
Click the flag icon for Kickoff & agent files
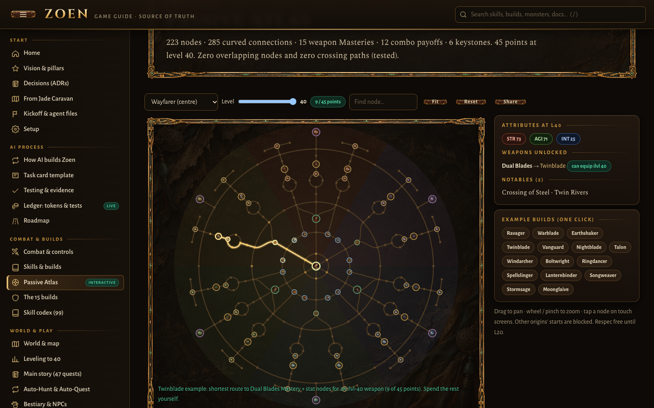coord(15,114)
